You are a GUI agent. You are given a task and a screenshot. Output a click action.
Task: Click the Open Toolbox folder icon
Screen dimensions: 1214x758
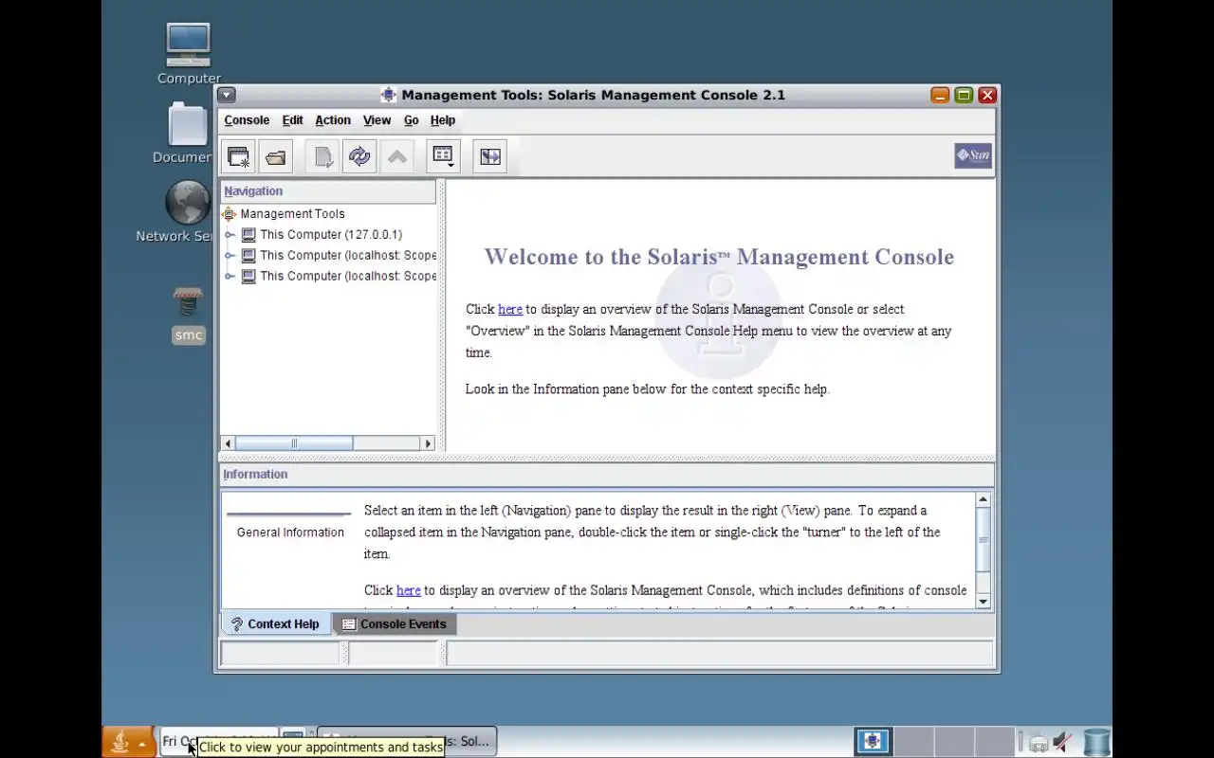(276, 156)
